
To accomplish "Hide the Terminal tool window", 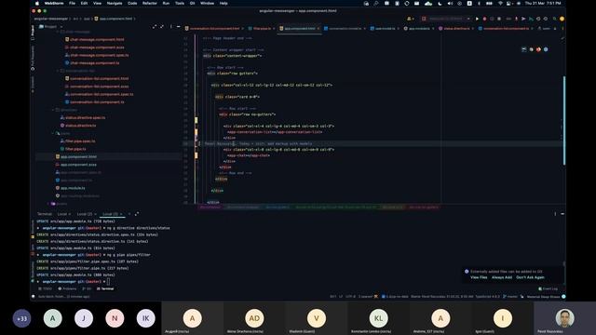I will pos(562,214).
